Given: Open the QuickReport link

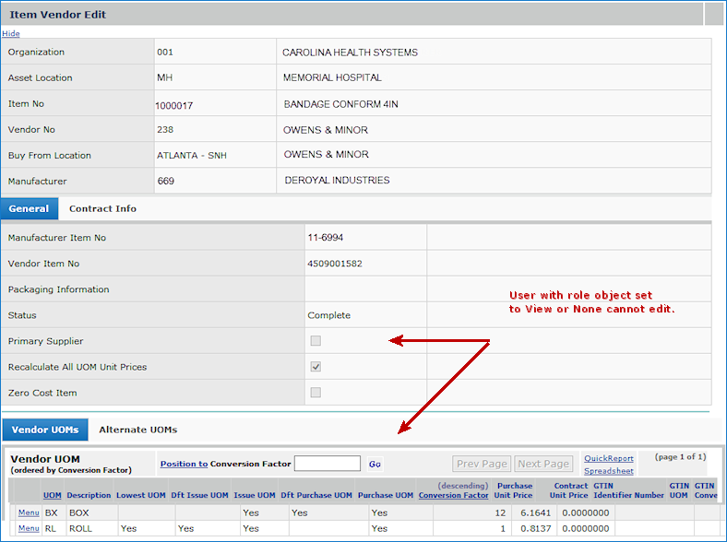Looking at the screenshot, I should (x=608, y=458).
